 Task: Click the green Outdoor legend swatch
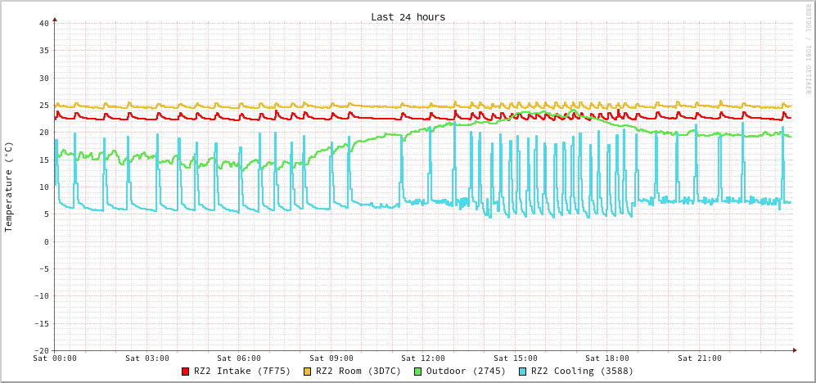(417, 372)
